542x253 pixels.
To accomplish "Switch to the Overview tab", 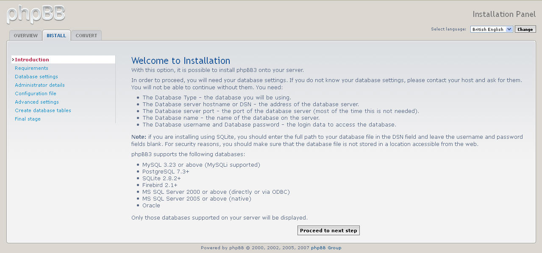I will coord(25,36).
